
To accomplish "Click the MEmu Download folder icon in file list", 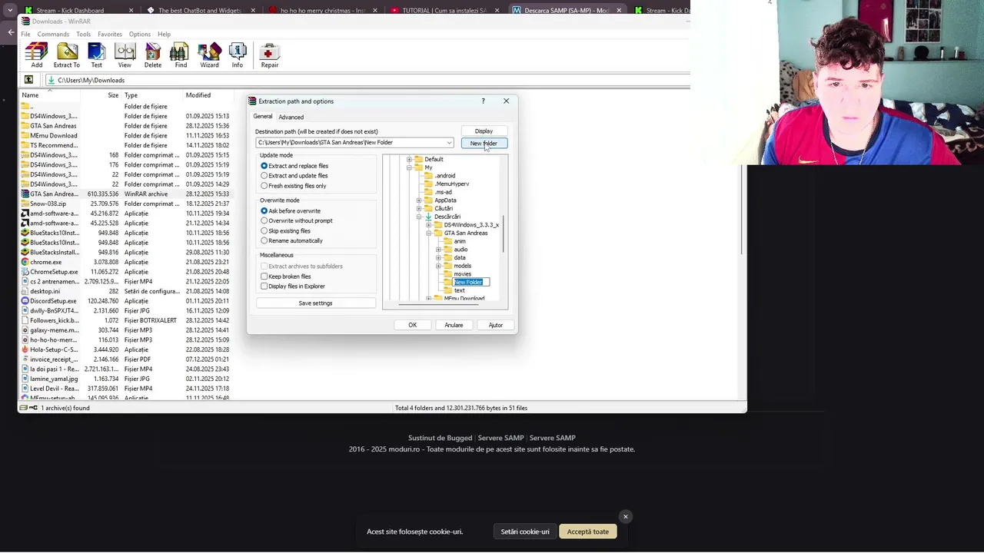I will coord(25,136).
